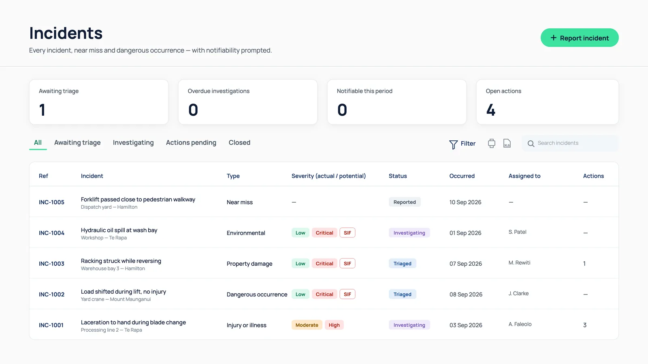Open incident INC-1005

51,202
